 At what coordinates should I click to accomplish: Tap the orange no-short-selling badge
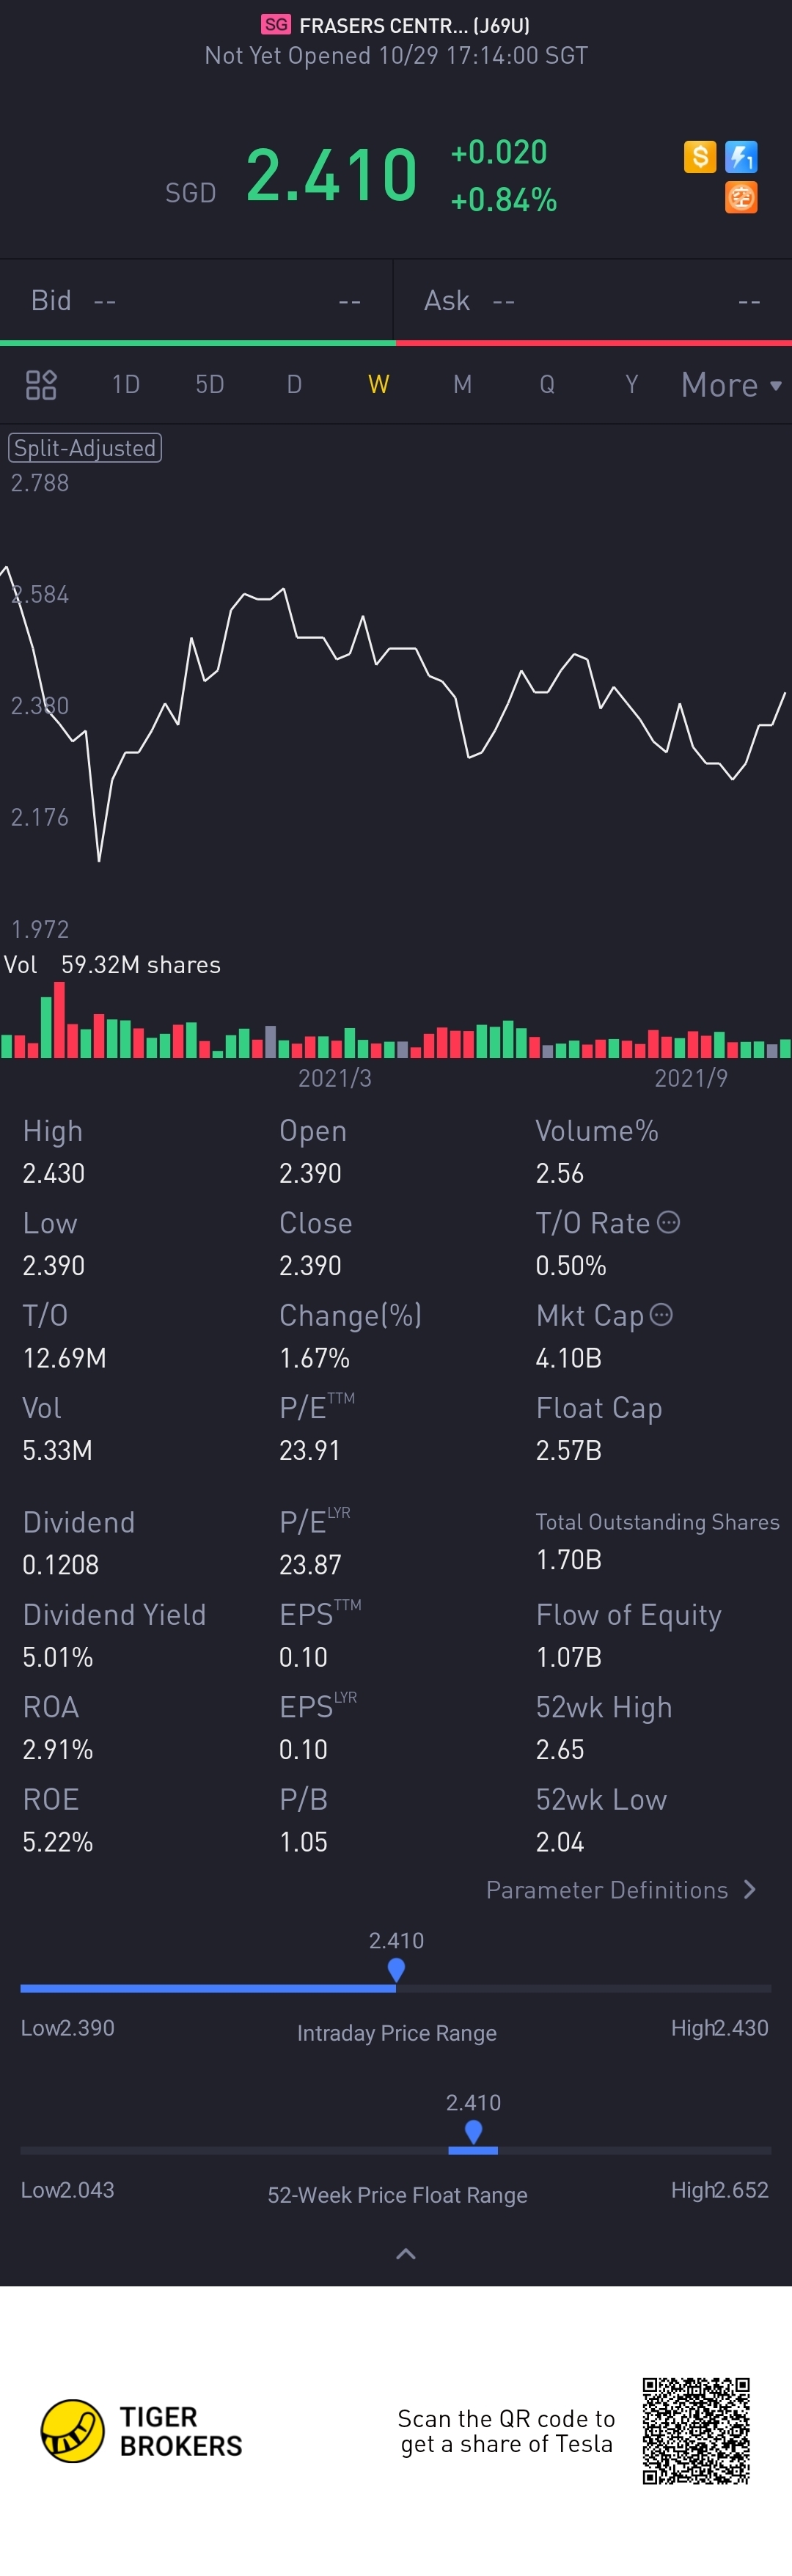(x=741, y=198)
